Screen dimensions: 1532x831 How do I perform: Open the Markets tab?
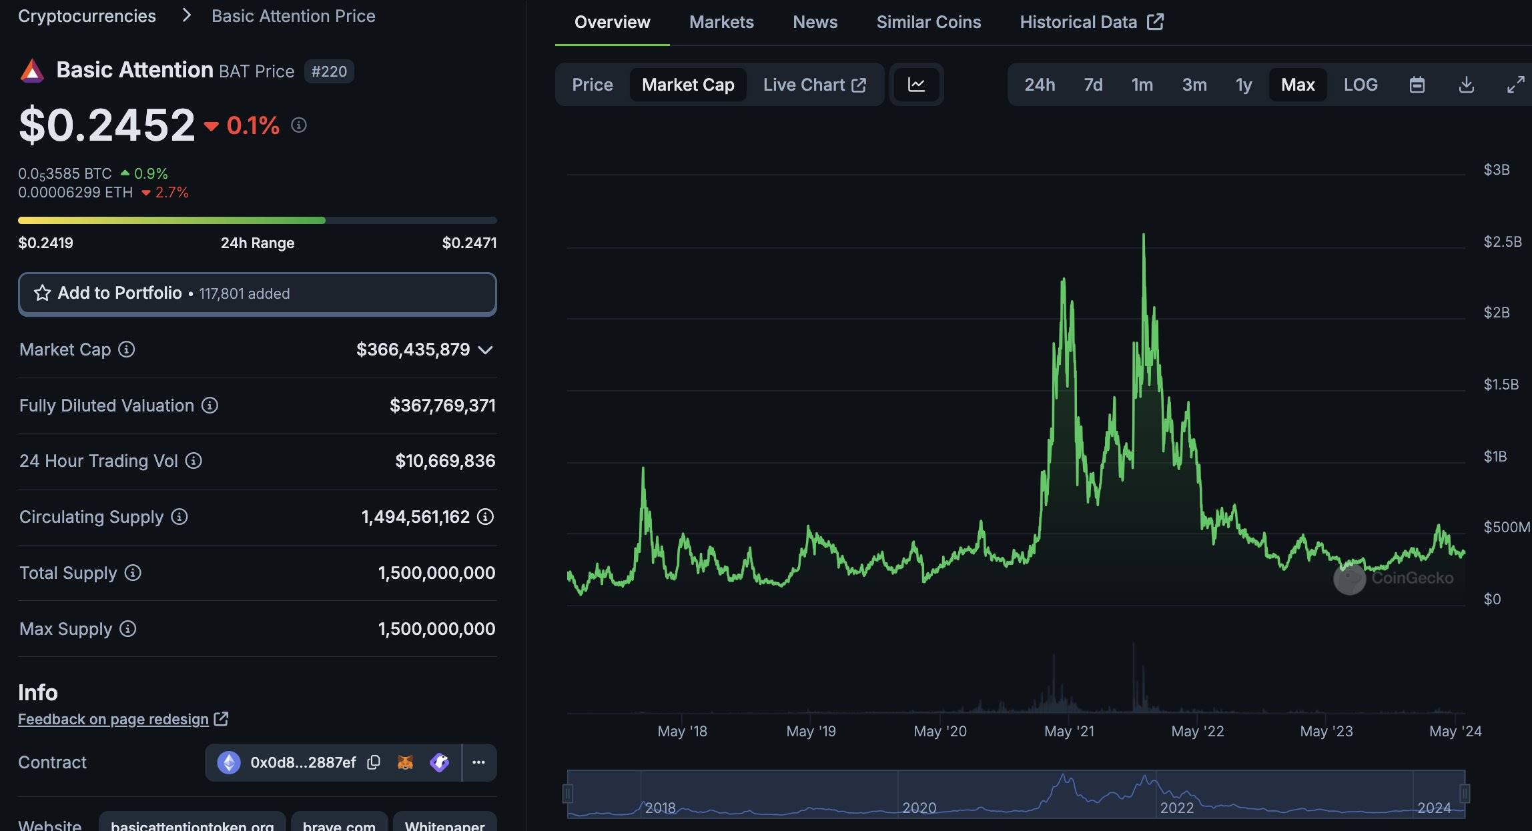click(x=721, y=22)
